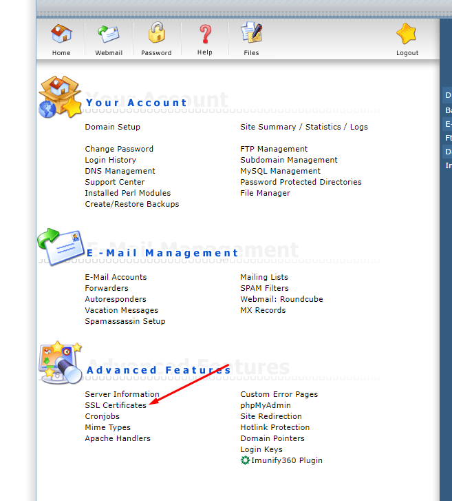Click the Your Account section icon
This screenshot has width=452, height=501.
click(61, 97)
